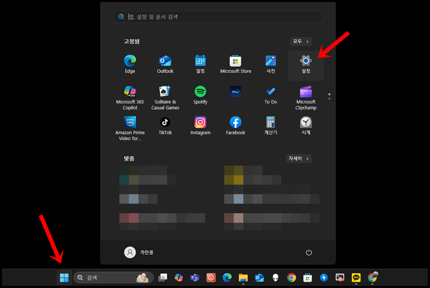Open the screen capture tool on taskbar

pos(340,278)
